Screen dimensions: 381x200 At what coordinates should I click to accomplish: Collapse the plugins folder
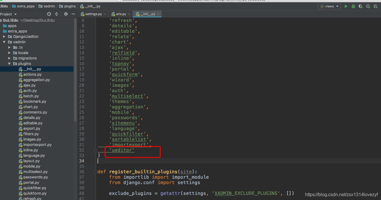(9, 64)
